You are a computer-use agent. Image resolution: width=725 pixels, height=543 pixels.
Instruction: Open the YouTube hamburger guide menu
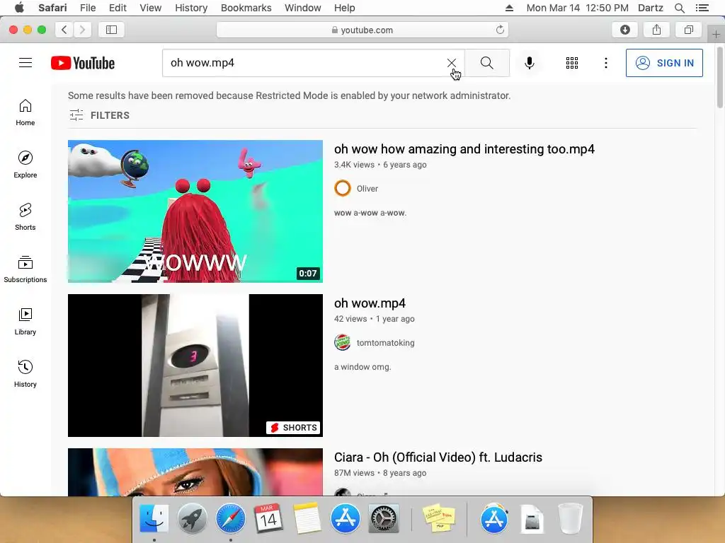coord(25,63)
